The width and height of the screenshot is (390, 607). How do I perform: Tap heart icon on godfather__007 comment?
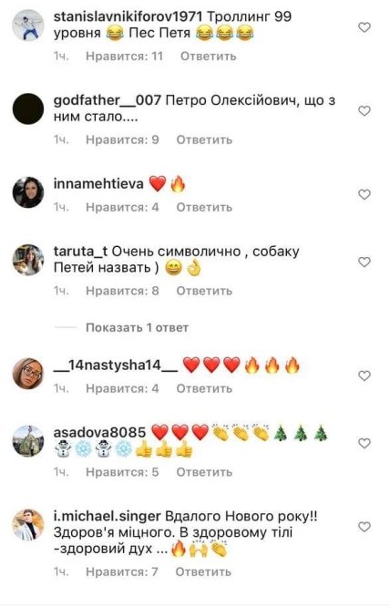364,110
